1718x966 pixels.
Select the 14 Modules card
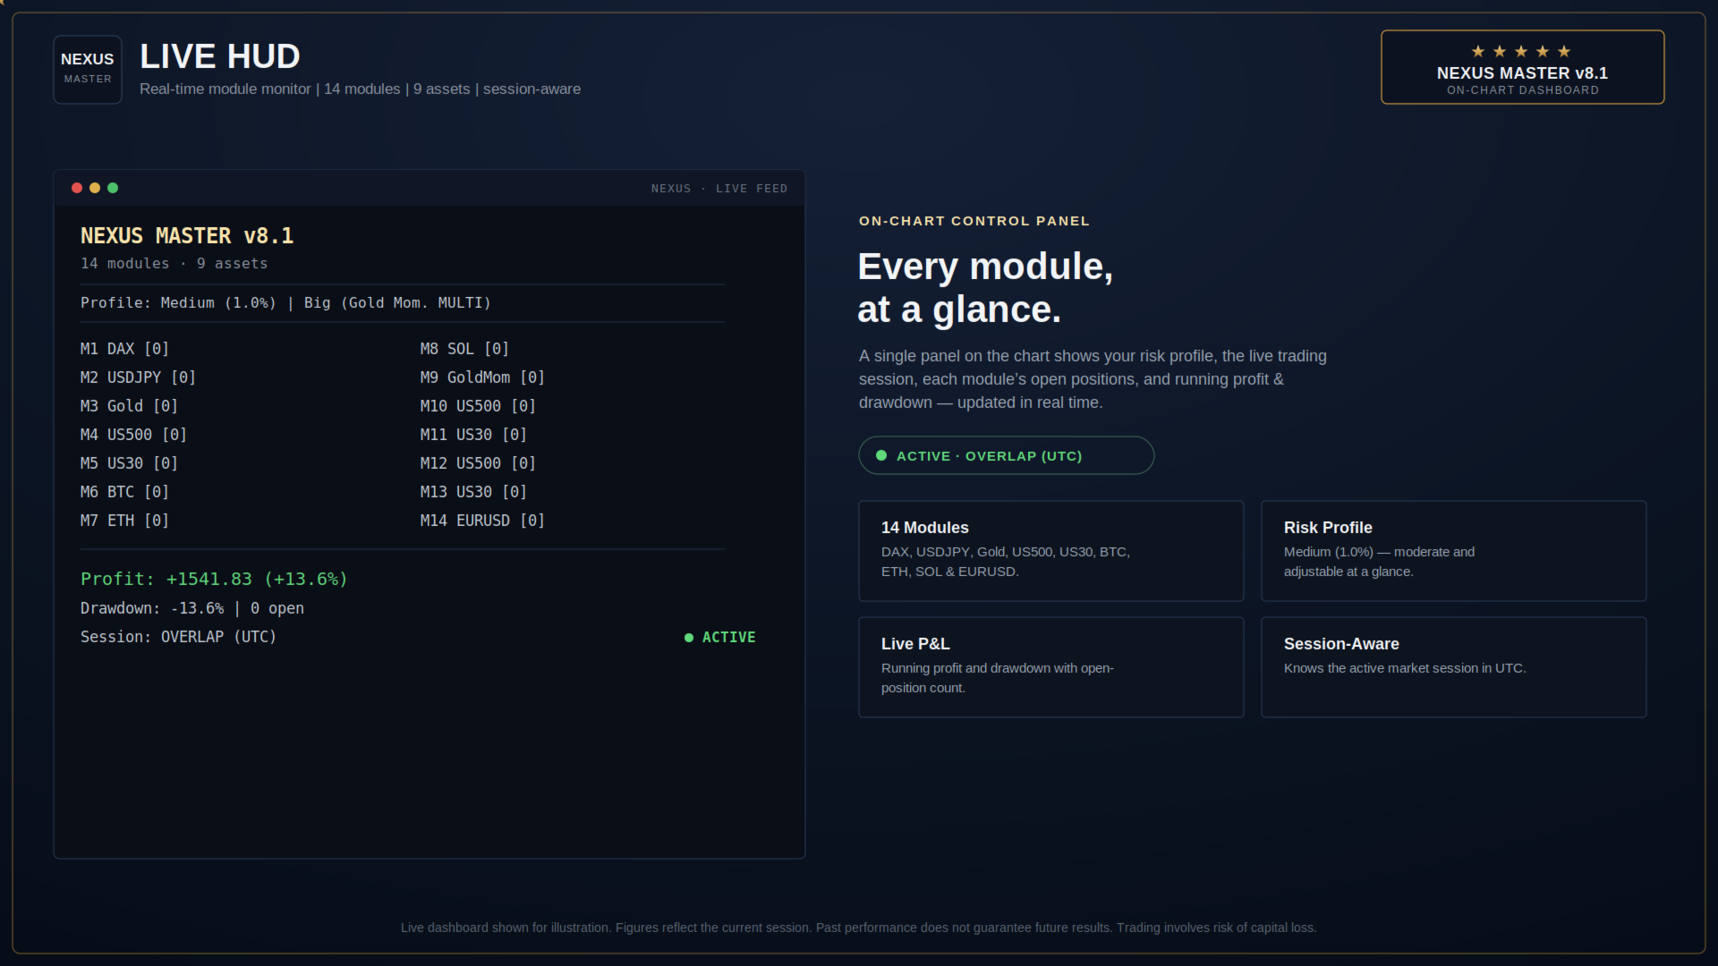(x=1050, y=551)
